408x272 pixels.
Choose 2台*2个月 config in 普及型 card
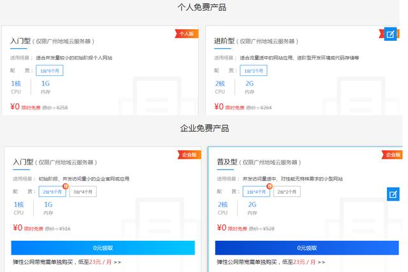[287, 191]
